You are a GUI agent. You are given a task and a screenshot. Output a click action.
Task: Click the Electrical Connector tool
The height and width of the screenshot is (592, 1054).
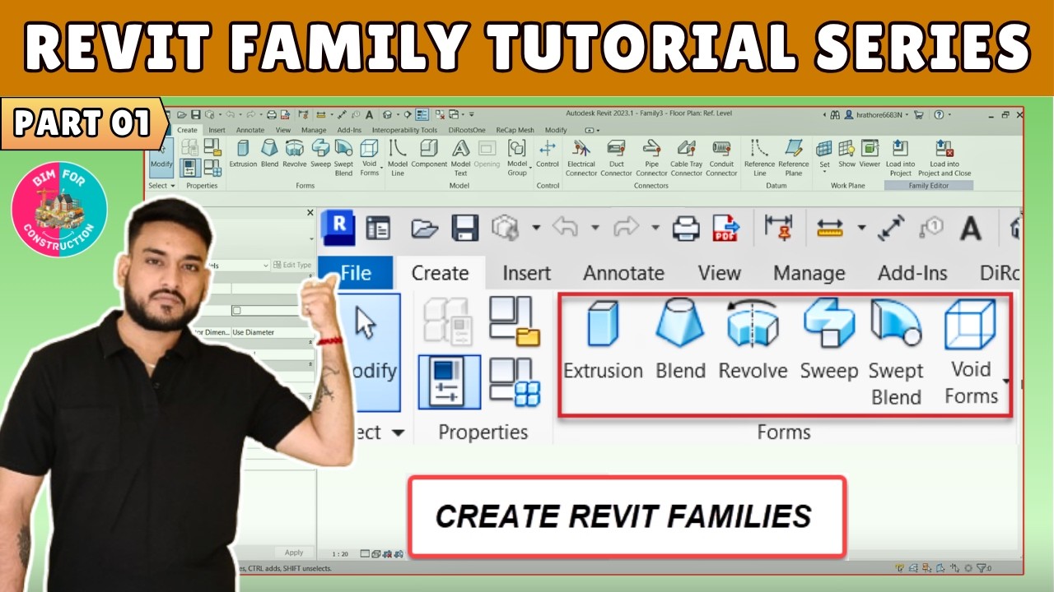pos(581,158)
